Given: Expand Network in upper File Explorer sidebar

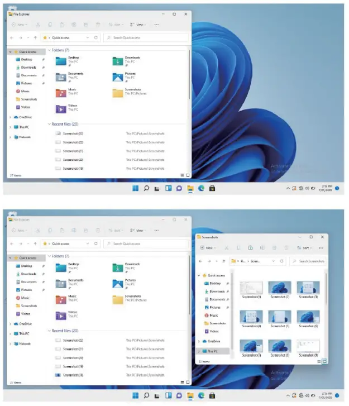Looking at the screenshot, I should [x=10, y=137].
